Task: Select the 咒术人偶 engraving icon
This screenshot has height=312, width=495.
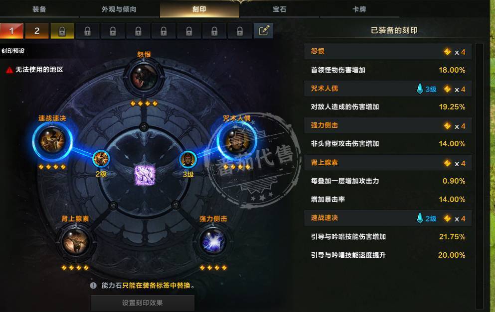Action: pyautogui.click(x=237, y=140)
